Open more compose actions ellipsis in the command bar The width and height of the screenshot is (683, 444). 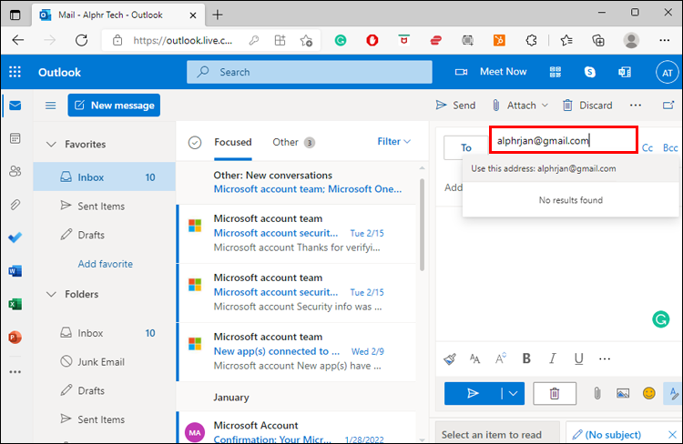[636, 106]
